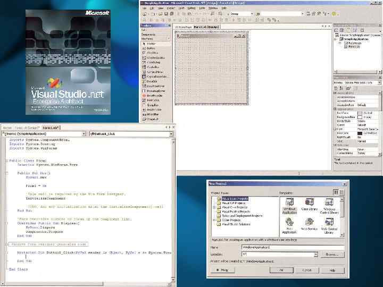This screenshot has width=383, height=287.
Task: Select References node in Solution Explorer
Action: tap(355, 43)
